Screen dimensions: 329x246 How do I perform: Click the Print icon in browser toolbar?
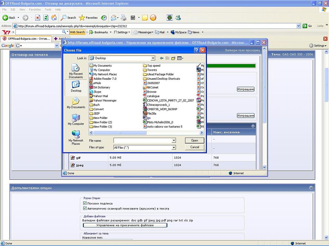point(124,18)
